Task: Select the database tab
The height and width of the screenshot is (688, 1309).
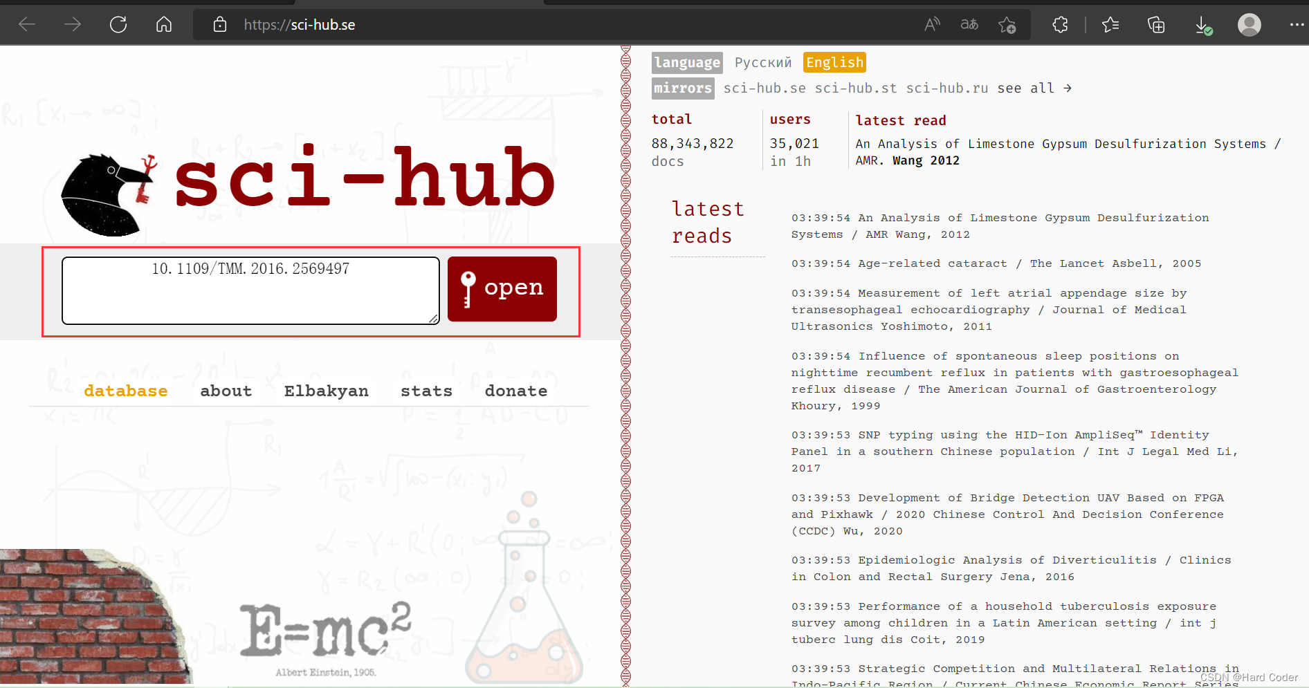Action: (126, 391)
